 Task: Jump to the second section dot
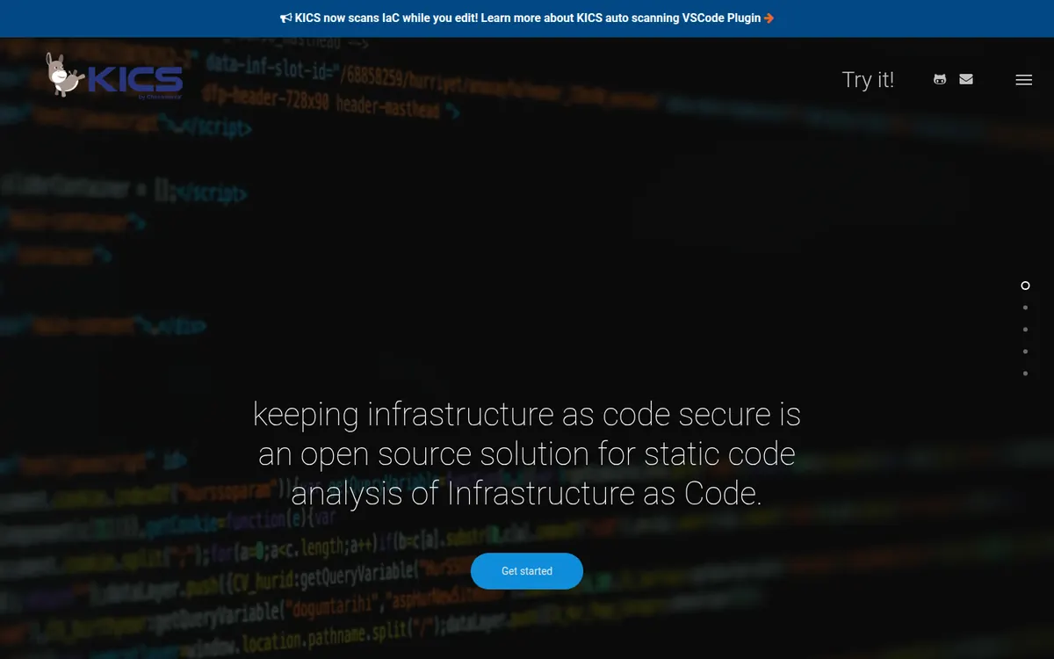click(1025, 308)
